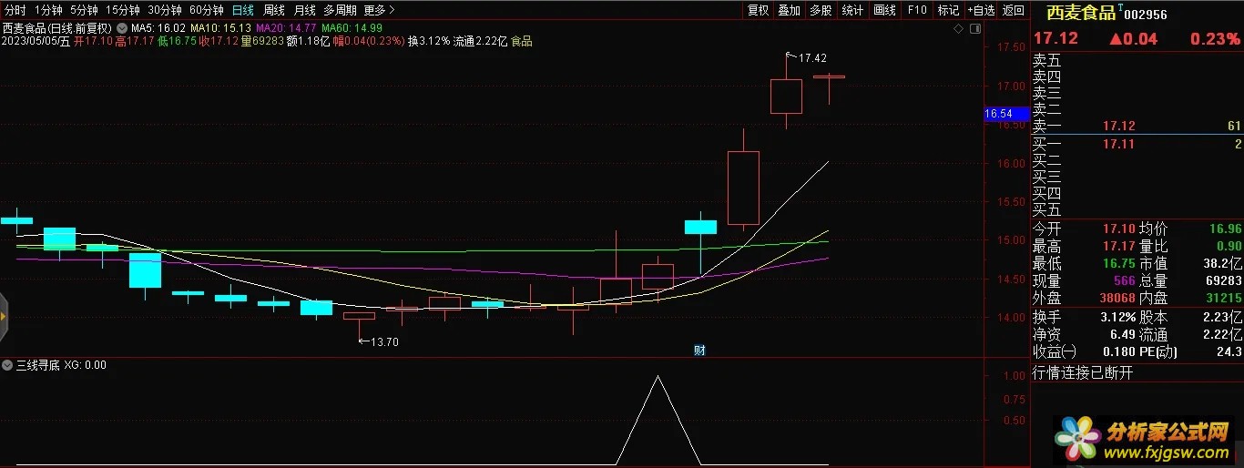Select the 5分钟 period tab
Image resolution: width=1244 pixels, height=468 pixels.
[84, 11]
